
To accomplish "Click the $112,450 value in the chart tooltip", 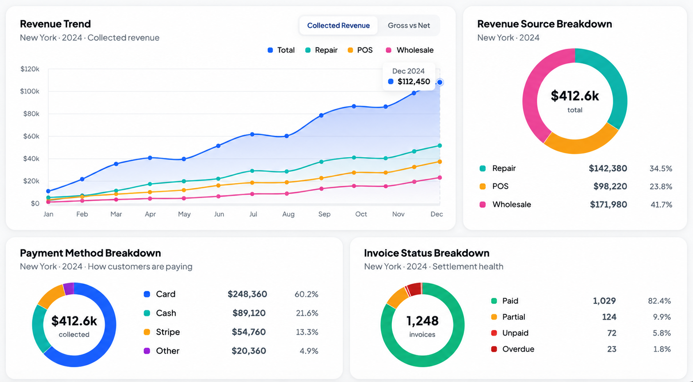I will point(414,81).
